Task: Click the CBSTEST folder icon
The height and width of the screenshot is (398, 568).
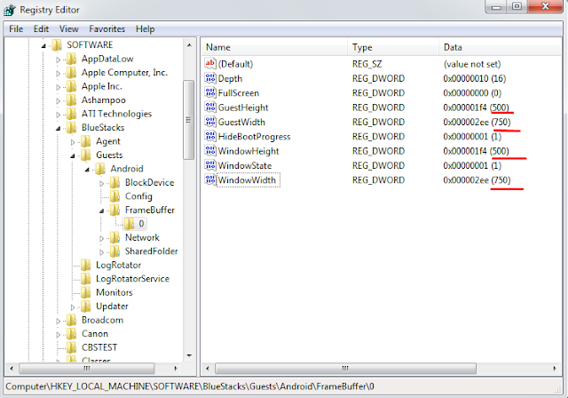Action: [x=71, y=347]
